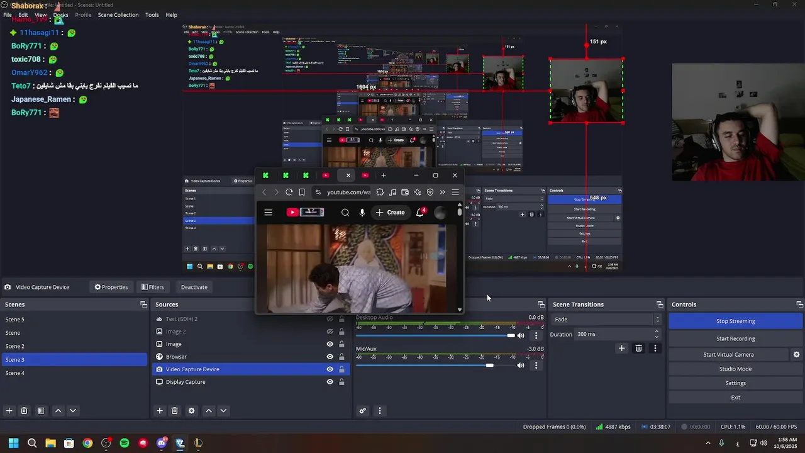Add a new scene with the plus icon
The image size is (805, 453).
(9, 411)
